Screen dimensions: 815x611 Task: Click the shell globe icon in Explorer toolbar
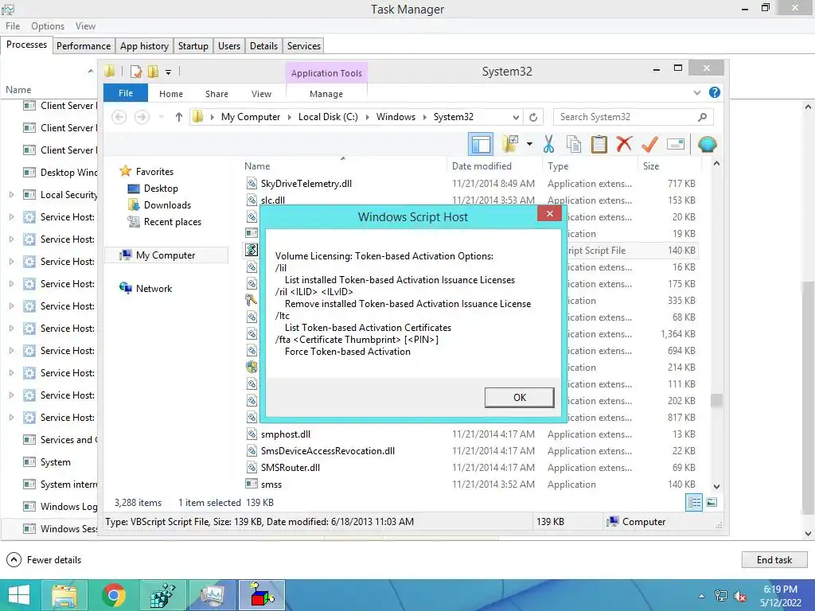(707, 144)
